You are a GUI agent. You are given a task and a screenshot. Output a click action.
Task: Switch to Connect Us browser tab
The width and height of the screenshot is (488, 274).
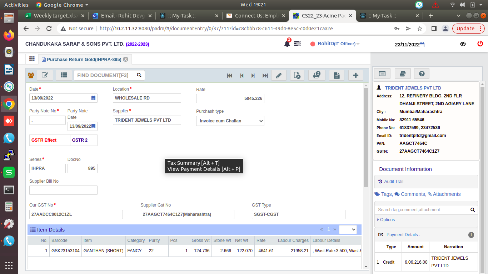pyautogui.click(x=256, y=16)
